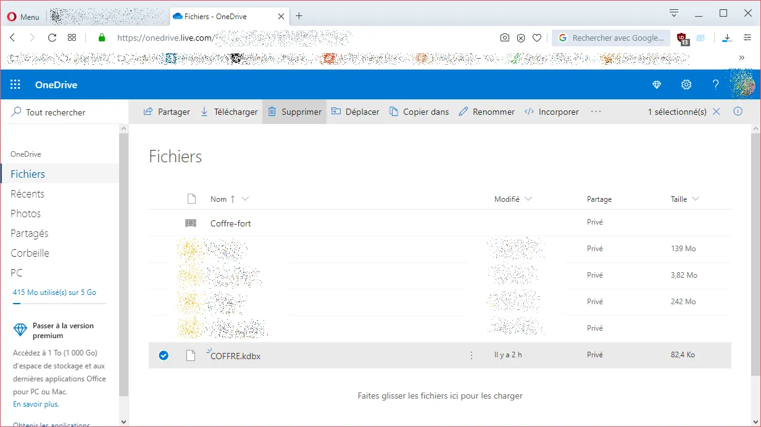The height and width of the screenshot is (427, 761).
Task: Show the details pane info icon
Action: tap(738, 112)
